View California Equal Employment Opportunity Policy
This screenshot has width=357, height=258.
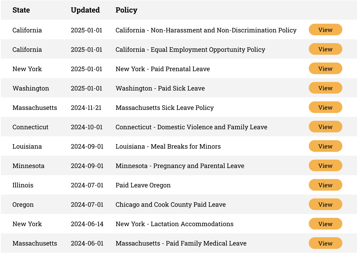325,49
